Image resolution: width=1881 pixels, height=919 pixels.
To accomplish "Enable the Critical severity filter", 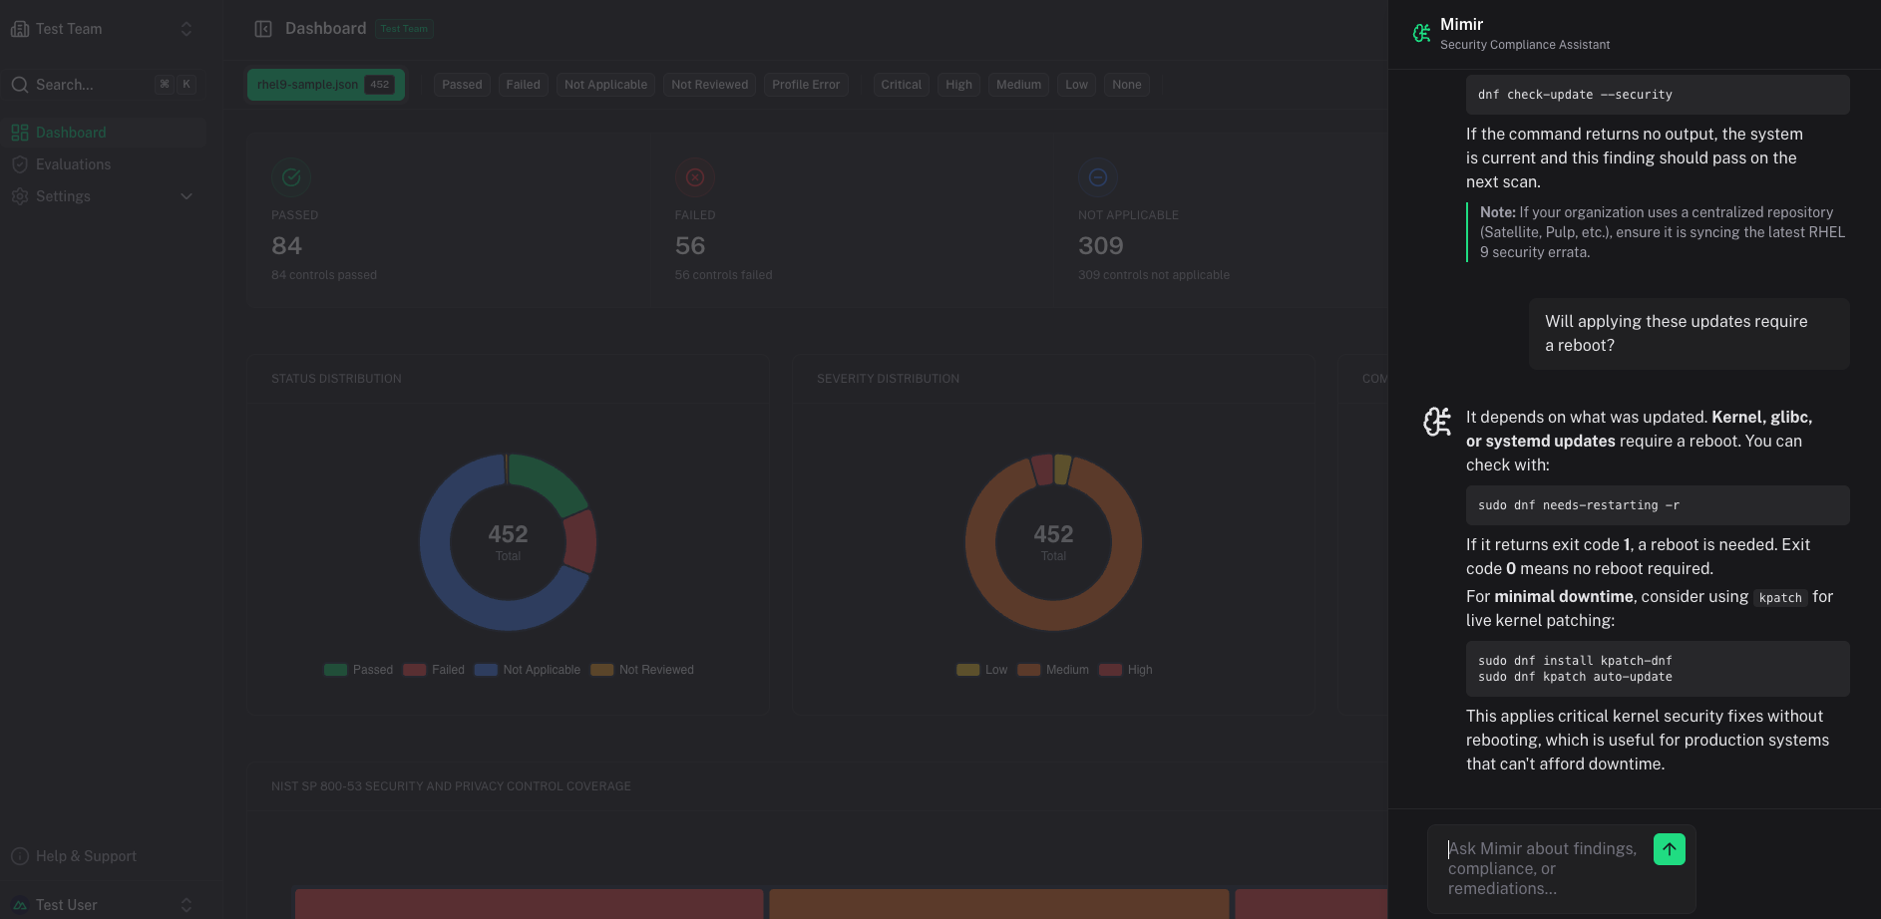I will [x=901, y=84].
